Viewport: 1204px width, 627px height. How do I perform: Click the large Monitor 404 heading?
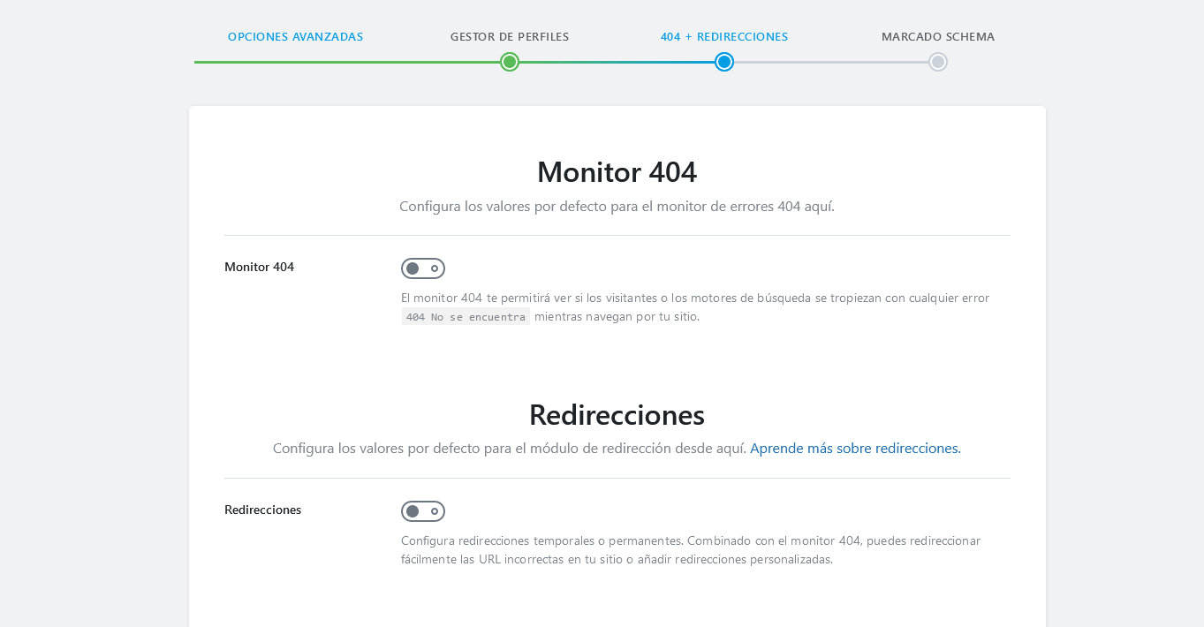pyautogui.click(x=617, y=172)
